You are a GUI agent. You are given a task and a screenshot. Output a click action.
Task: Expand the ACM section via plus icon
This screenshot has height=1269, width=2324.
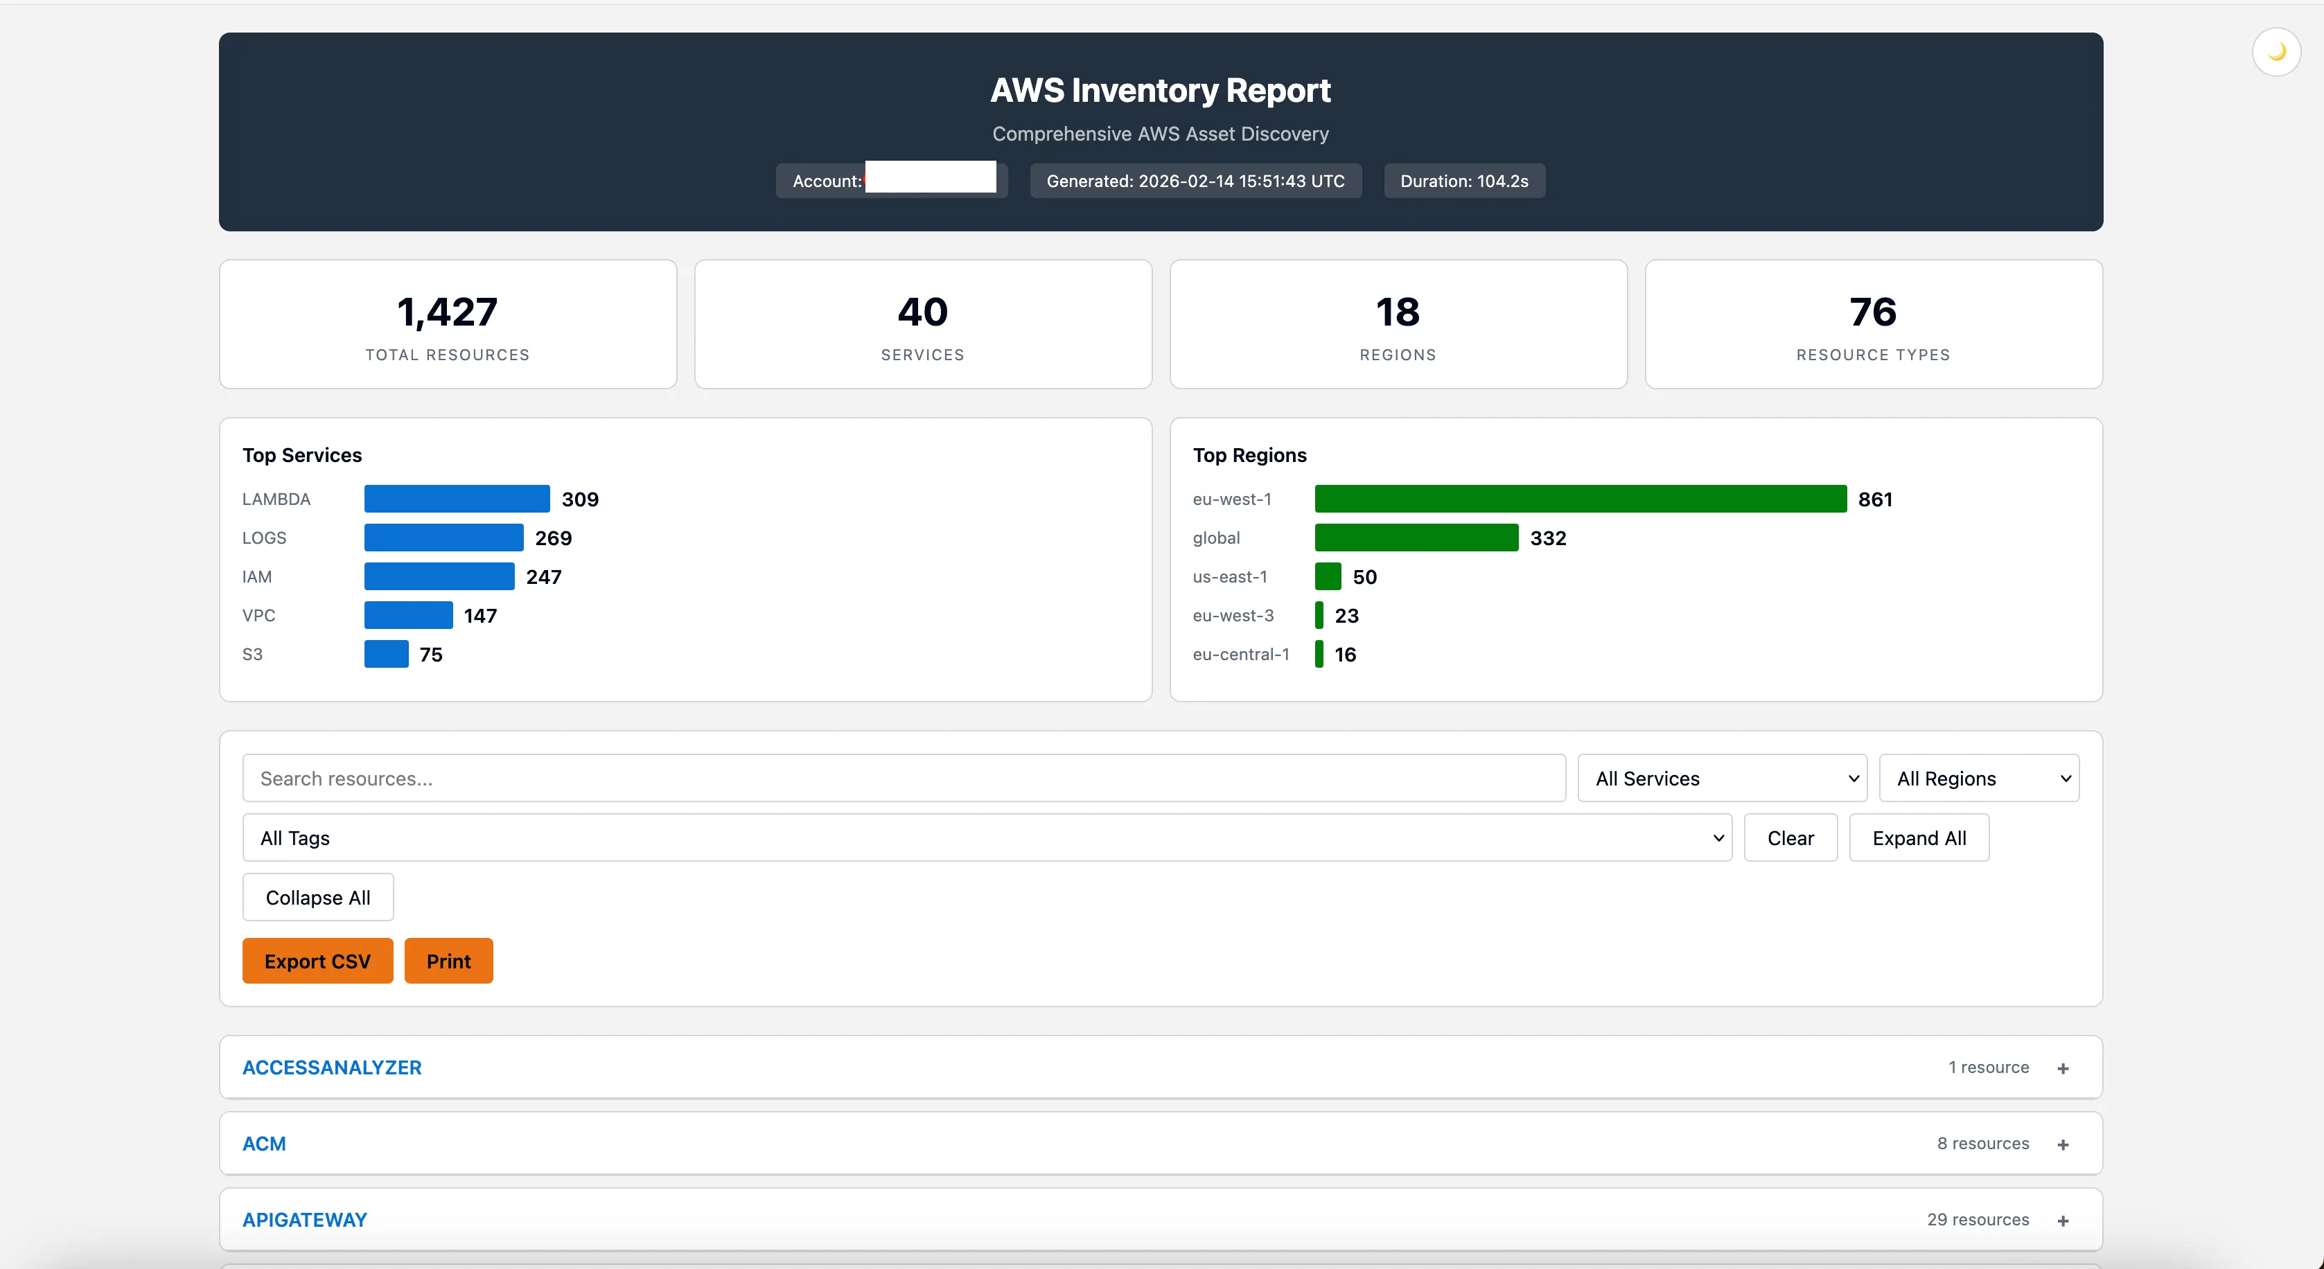(2063, 1144)
